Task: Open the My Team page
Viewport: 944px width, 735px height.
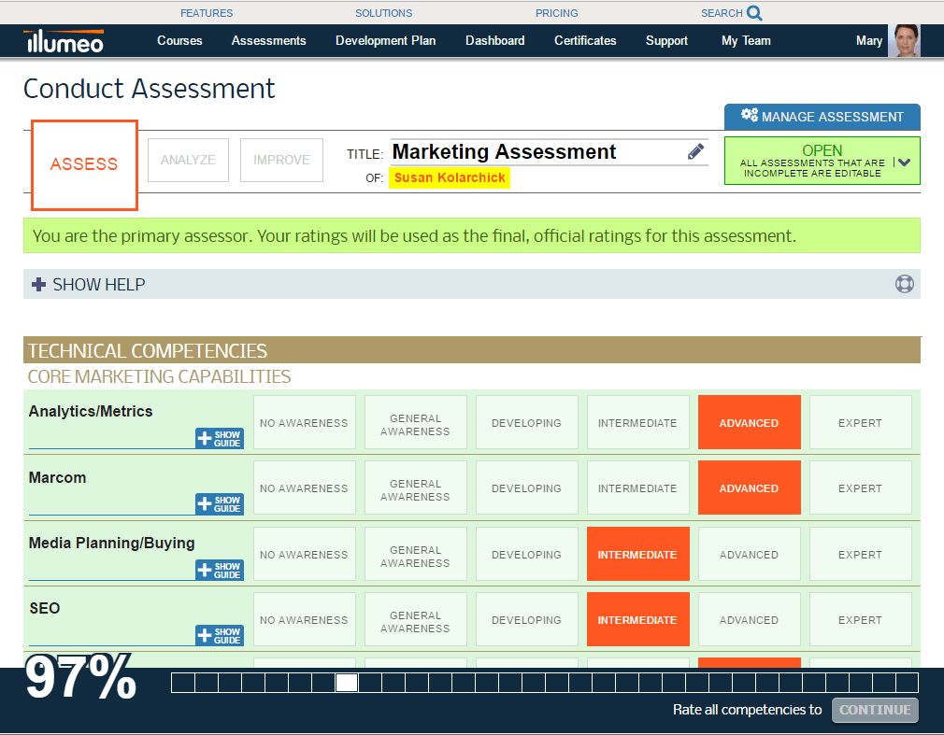Action: click(x=746, y=40)
